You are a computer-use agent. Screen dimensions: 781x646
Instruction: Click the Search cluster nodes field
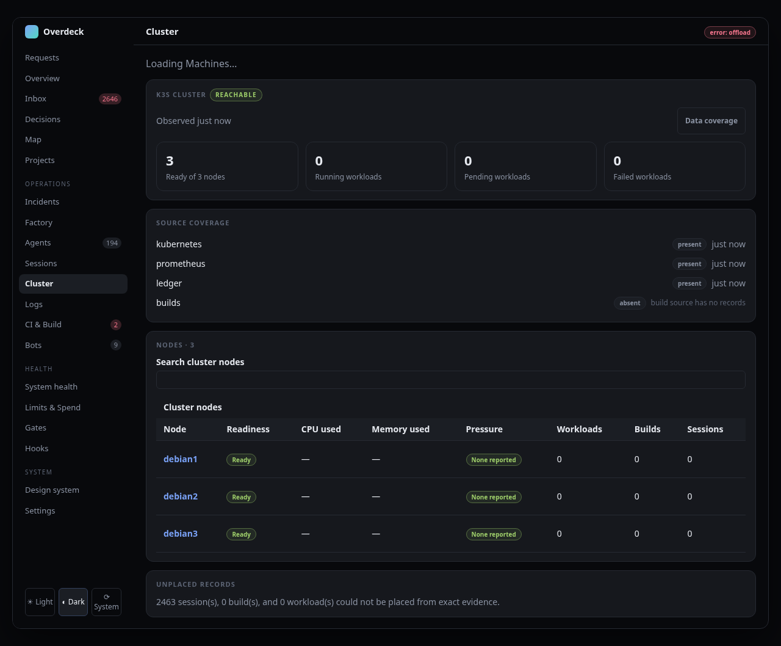tap(451, 380)
